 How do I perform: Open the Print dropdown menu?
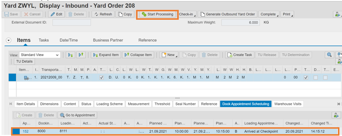pyautogui.click(x=287, y=14)
